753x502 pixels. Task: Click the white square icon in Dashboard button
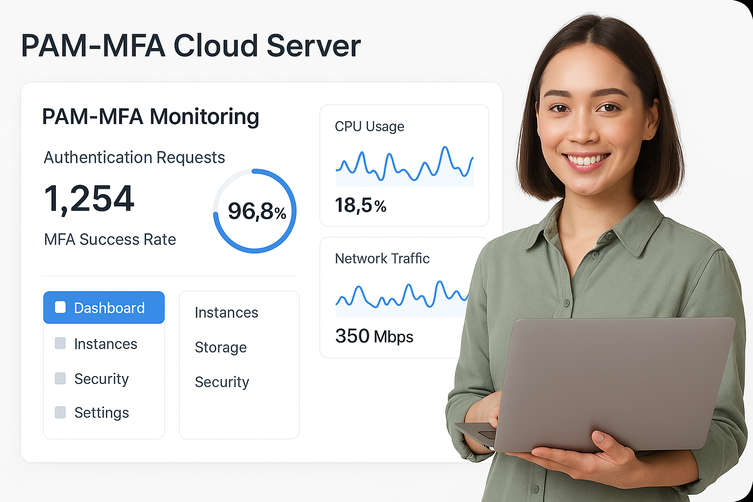tap(60, 307)
